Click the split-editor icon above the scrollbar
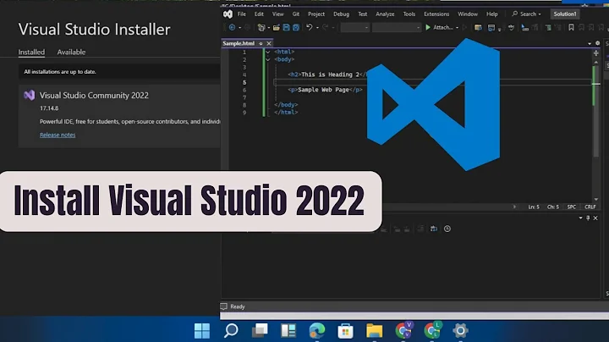609x342 pixels. (596, 52)
